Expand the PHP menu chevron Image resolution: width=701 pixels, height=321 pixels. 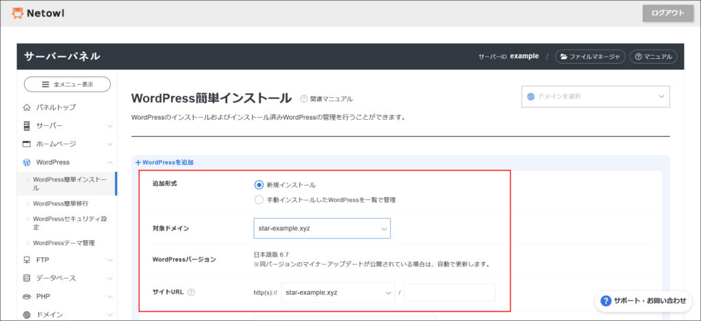coord(110,296)
